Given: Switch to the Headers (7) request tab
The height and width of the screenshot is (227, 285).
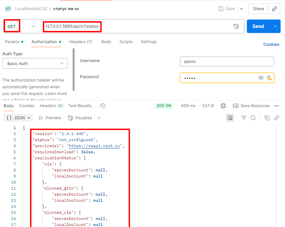Looking at the screenshot, I should 80,42.
